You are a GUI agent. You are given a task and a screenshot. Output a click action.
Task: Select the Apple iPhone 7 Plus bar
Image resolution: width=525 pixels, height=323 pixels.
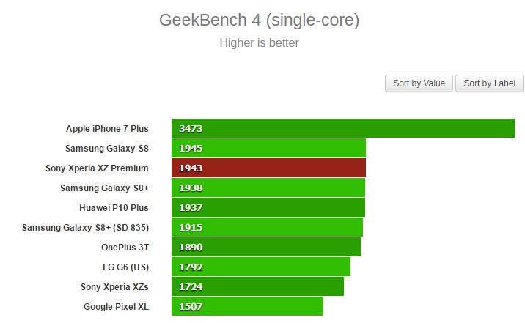coord(342,128)
